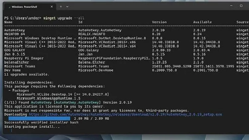
Task: Click the 'Id' column header
Action: pyautogui.click(x=80, y=22)
